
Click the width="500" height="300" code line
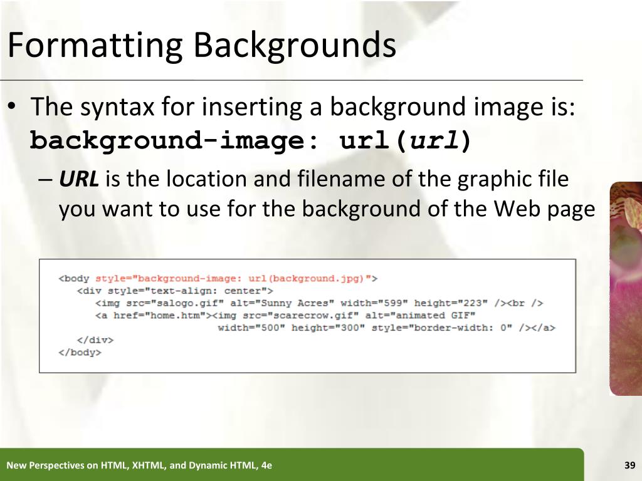coord(386,328)
